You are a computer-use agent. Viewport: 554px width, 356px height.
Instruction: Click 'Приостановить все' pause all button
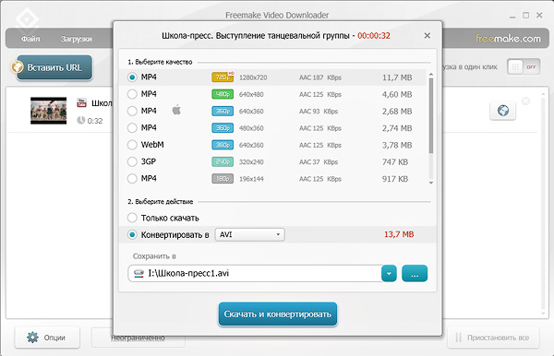pos(493,338)
